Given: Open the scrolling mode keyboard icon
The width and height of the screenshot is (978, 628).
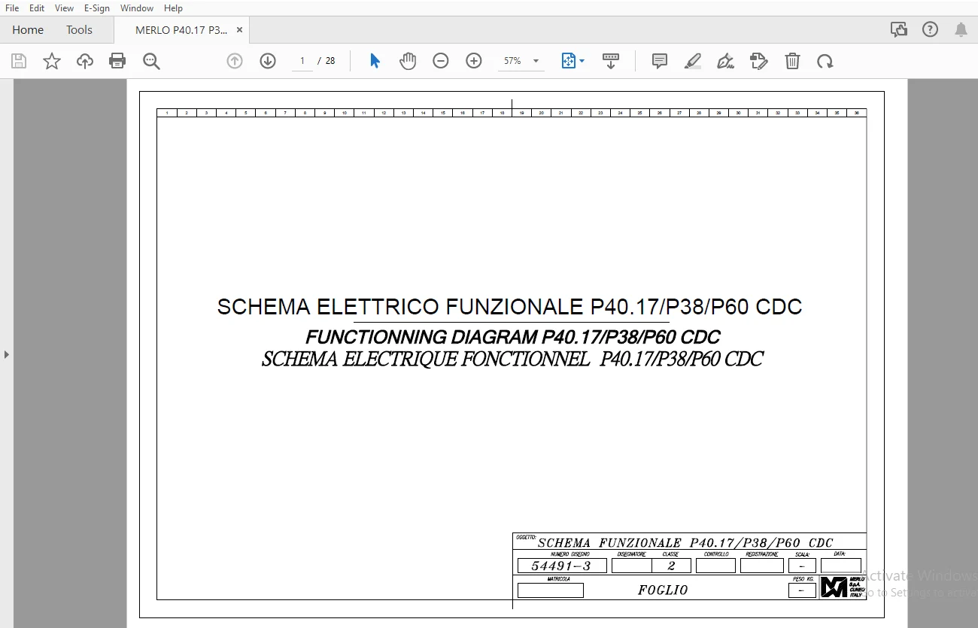Looking at the screenshot, I should 611,61.
